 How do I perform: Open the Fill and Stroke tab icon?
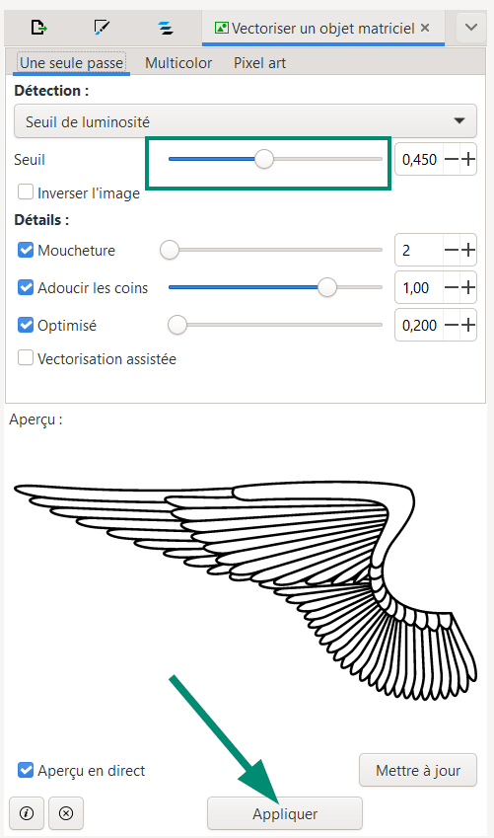[102, 27]
